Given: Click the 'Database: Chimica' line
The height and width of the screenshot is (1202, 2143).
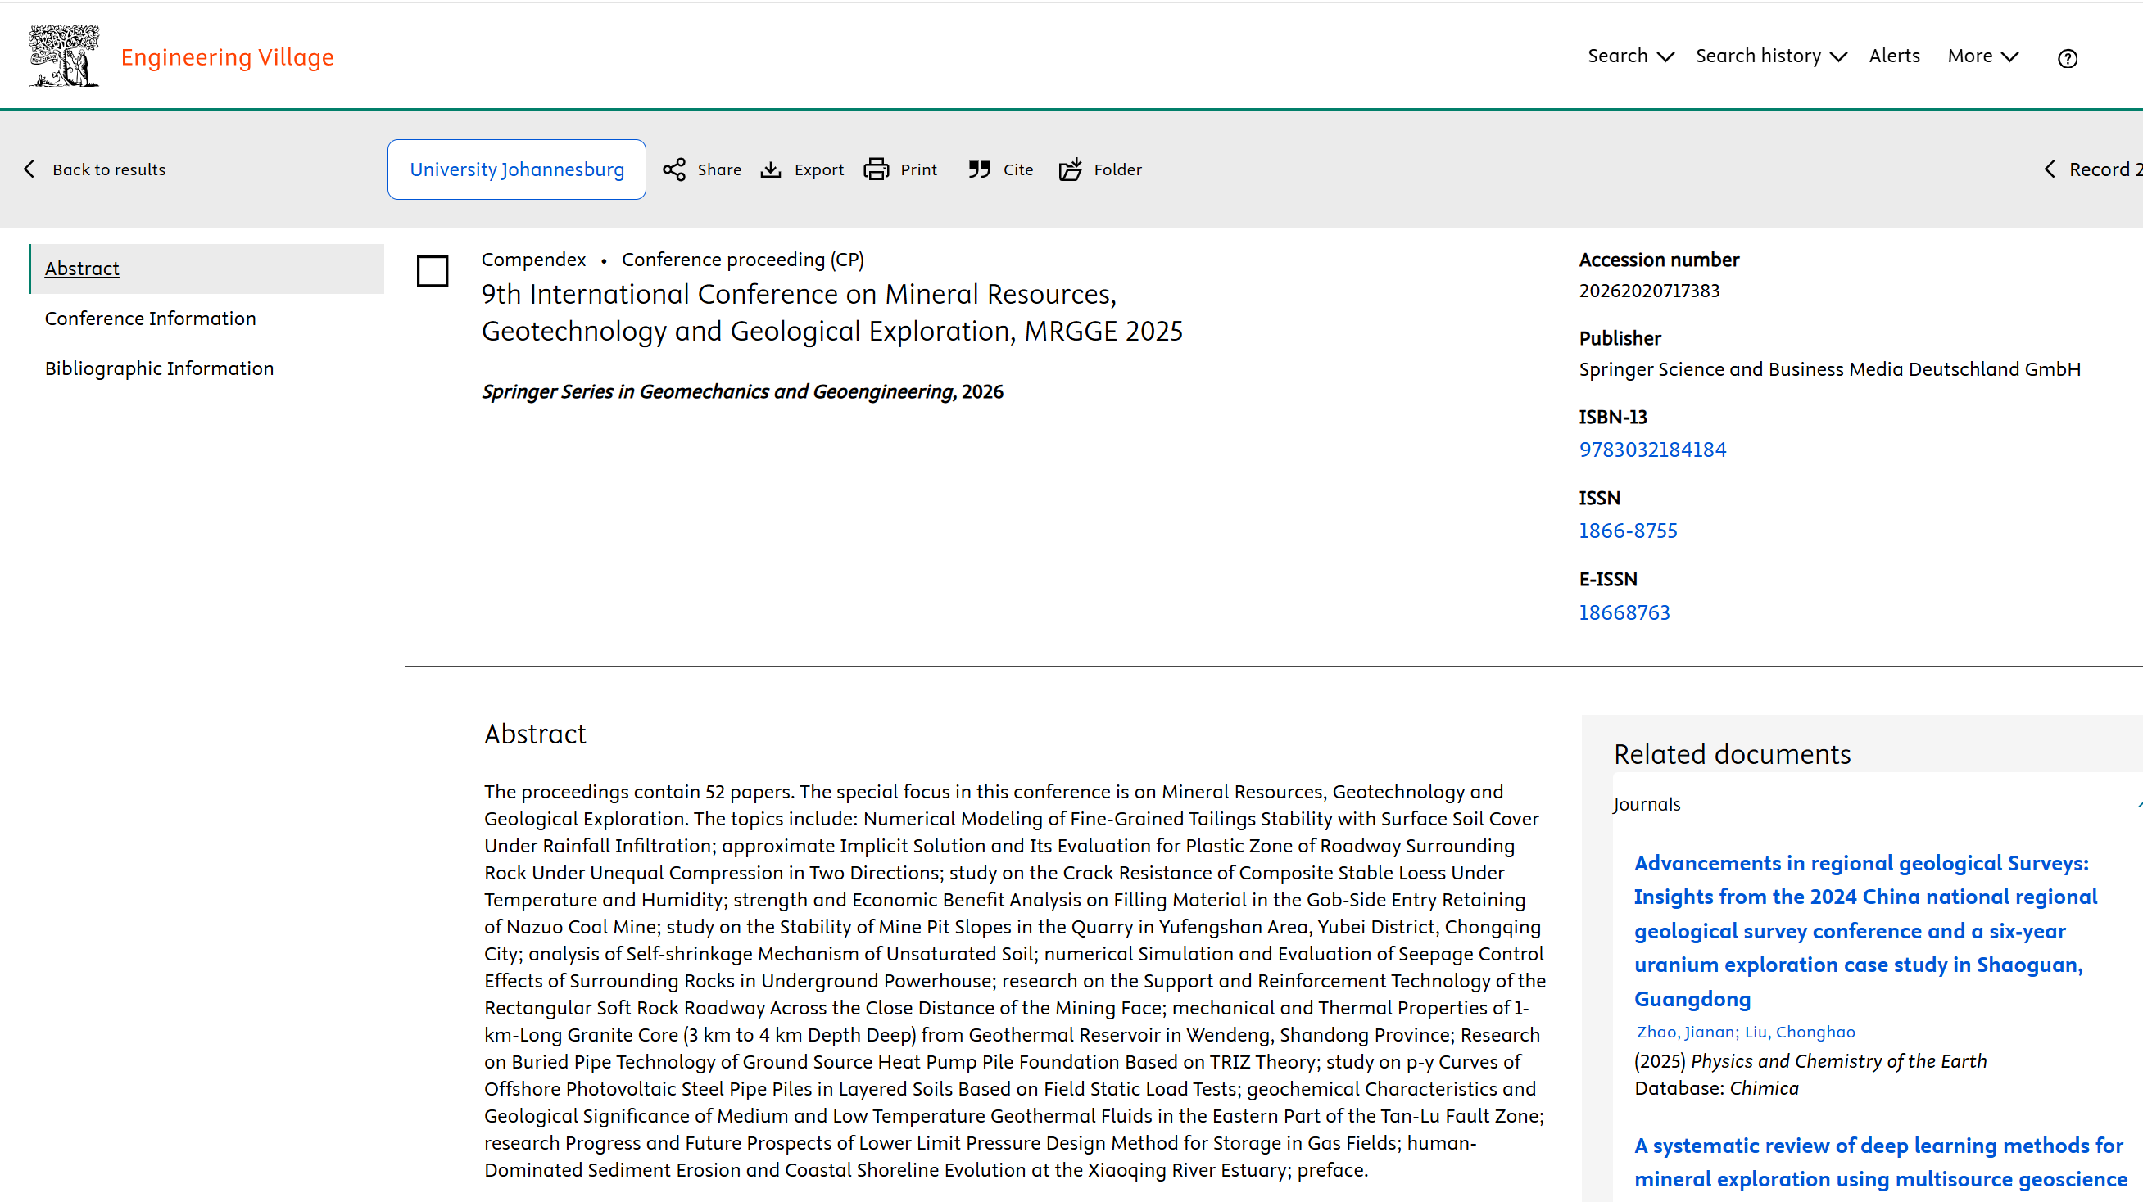Looking at the screenshot, I should [x=1716, y=1089].
